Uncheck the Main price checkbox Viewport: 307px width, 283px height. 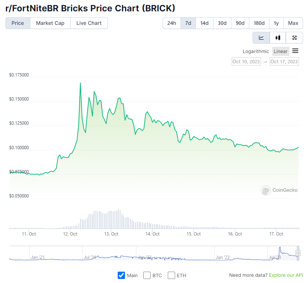coord(121,276)
